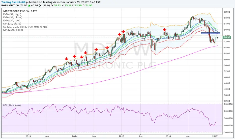Viewport: 235px width, 139px height.
Task: Open the TradingBandito06 author link
Action: pos(13,2)
